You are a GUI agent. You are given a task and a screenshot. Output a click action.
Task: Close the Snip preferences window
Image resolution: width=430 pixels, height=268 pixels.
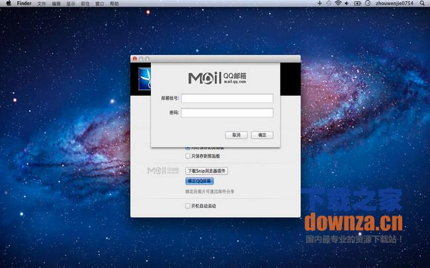[x=135, y=59]
